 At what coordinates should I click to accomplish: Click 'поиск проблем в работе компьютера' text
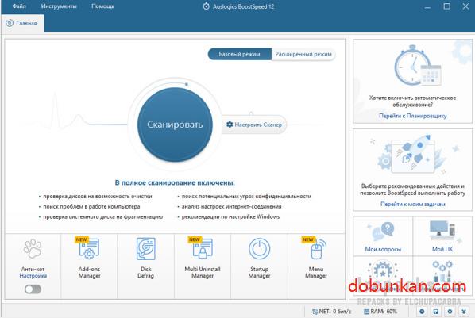point(91,207)
